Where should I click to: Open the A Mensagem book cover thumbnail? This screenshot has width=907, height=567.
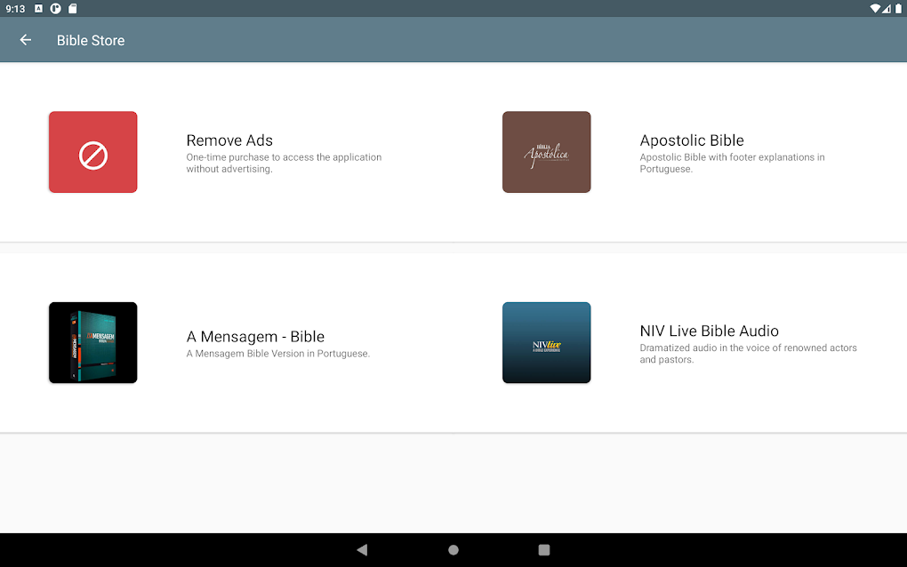(93, 343)
